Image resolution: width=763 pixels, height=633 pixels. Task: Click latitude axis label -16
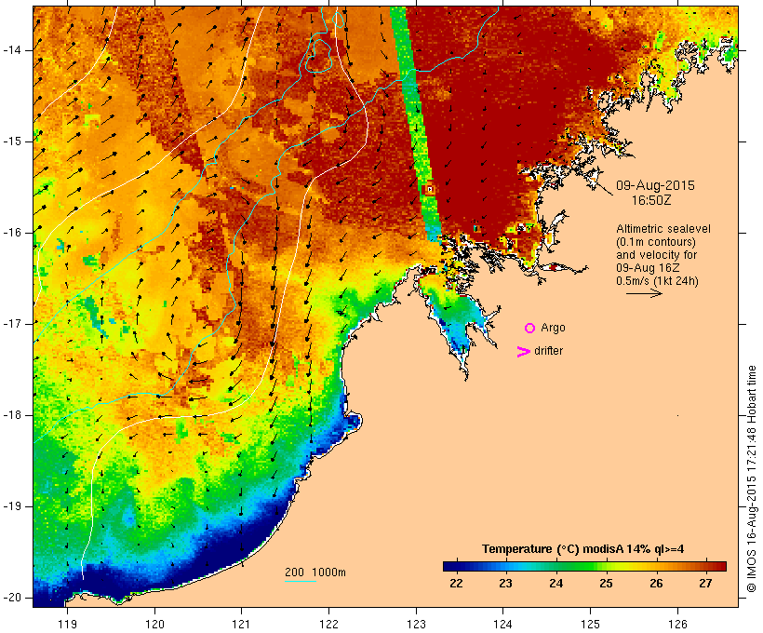coord(11,233)
